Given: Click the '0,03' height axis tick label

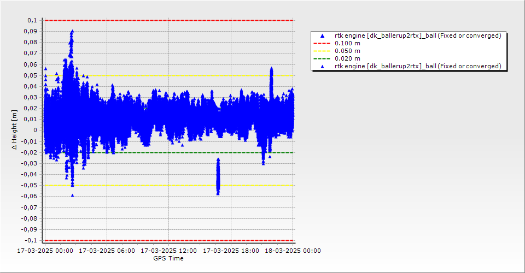Looking at the screenshot, I should pos(31,97).
